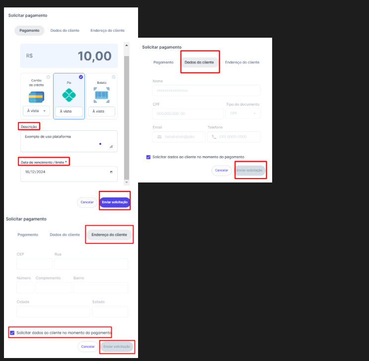Viewport: 369px width, 361px height.
Task: Select the Boleto payment radio check
Action: point(114,77)
